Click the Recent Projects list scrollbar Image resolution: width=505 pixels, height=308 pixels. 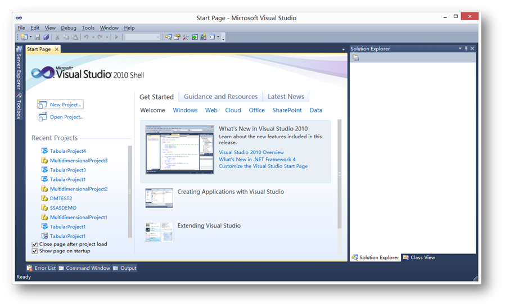click(x=130, y=192)
